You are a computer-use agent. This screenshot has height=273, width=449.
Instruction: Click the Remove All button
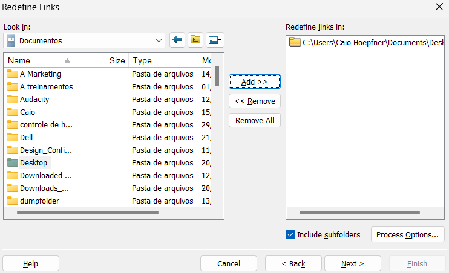click(x=255, y=121)
